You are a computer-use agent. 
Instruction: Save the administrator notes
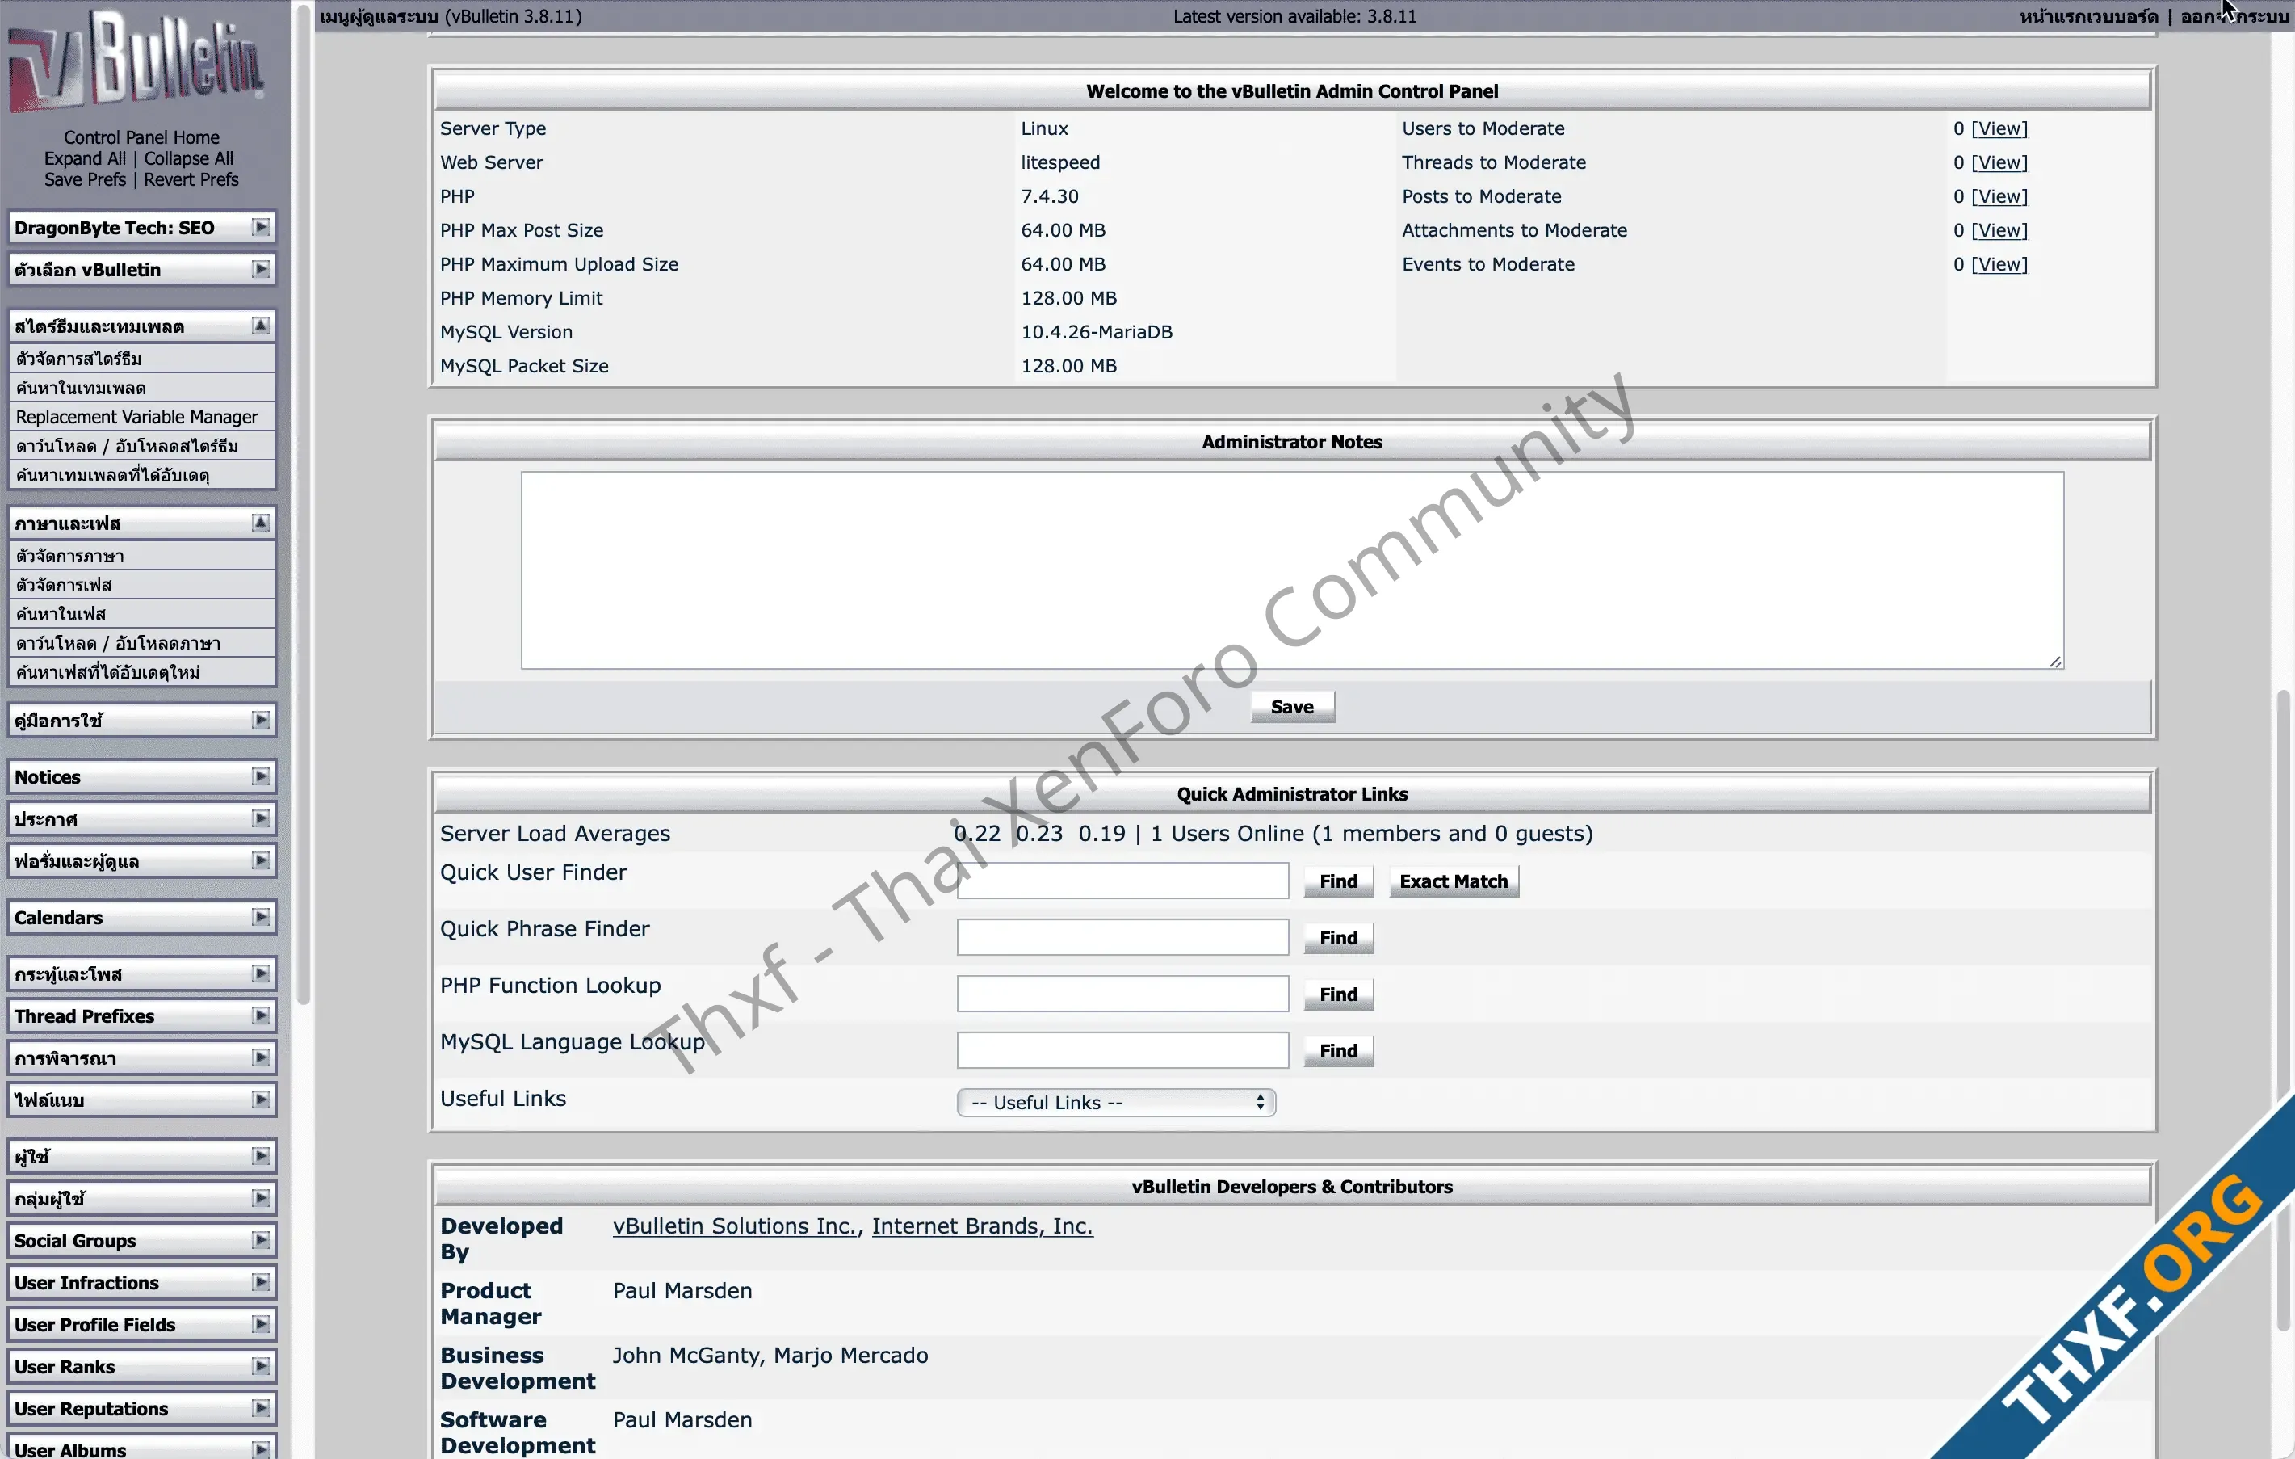[1291, 707]
